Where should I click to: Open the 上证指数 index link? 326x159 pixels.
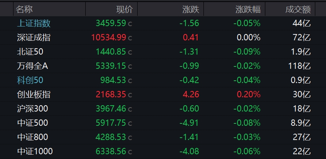(x=34, y=23)
